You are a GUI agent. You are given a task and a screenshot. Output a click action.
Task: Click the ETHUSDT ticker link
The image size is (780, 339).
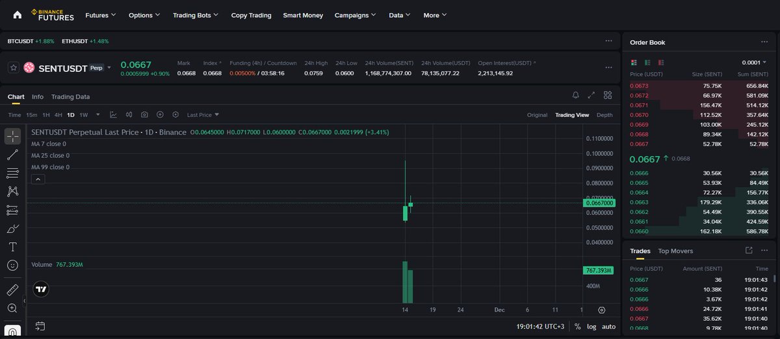(x=74, y=41)
